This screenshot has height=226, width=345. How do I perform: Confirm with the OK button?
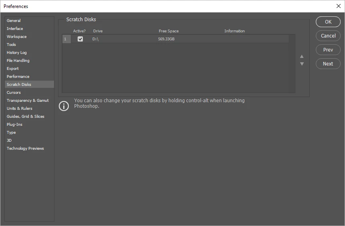[x=328, y=22]
